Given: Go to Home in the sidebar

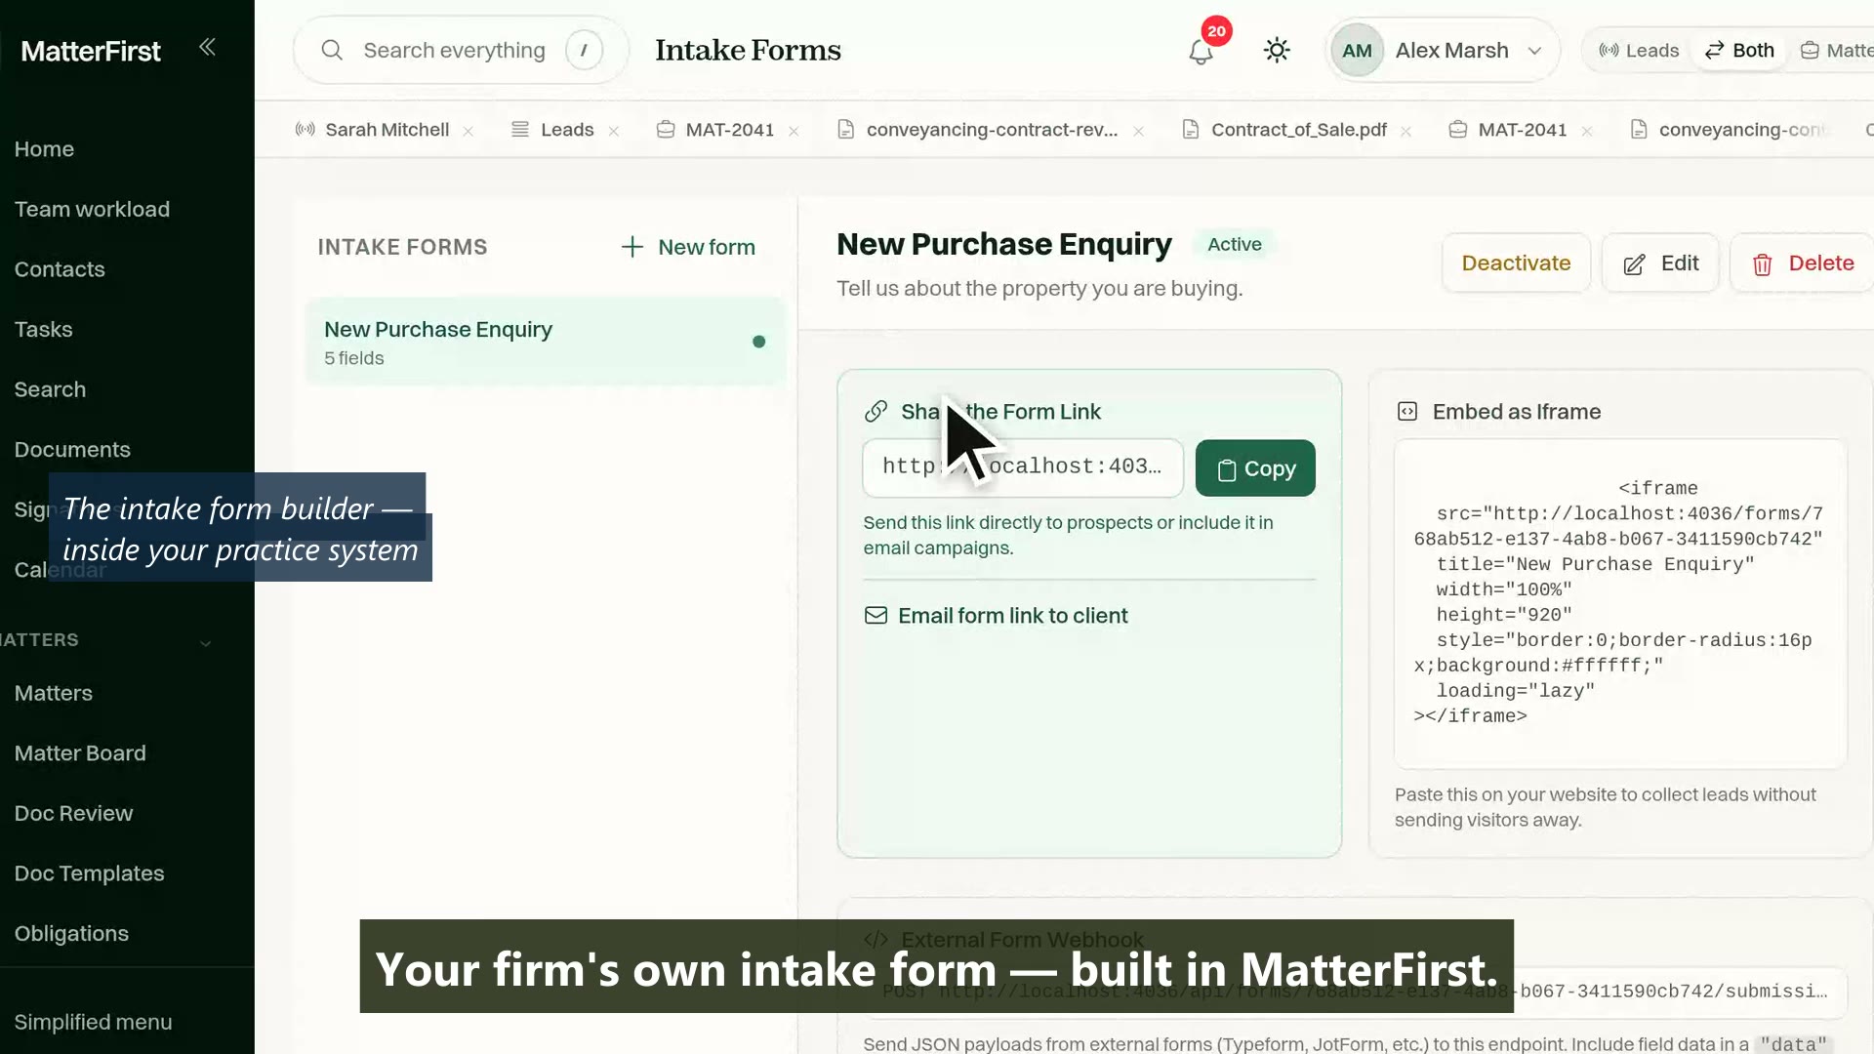Looking at the screenshot, I should click(44, 149).
